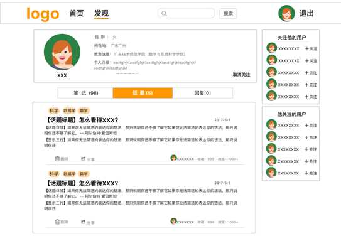Click the 搜索 button
341x236 pixels.
point(228,13)
